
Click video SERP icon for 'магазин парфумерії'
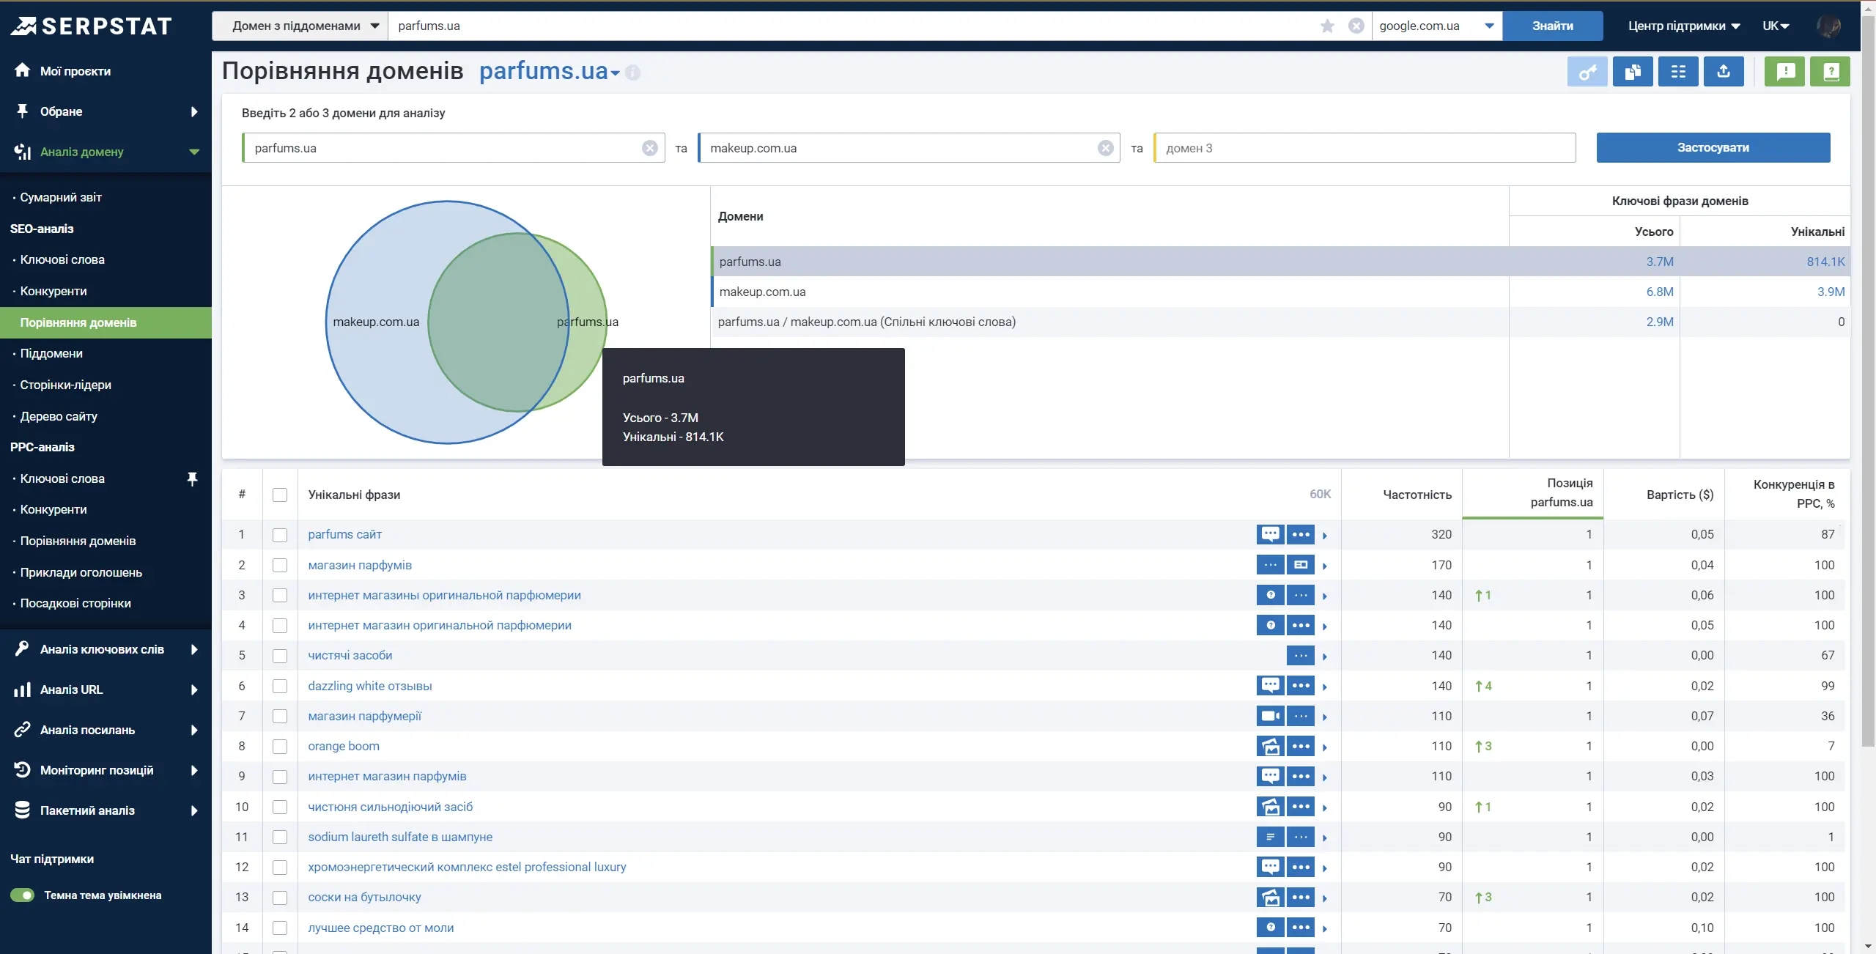click(1270, 716)
